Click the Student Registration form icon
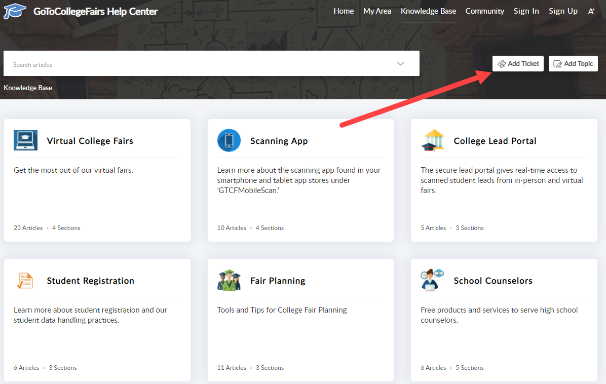Image resolution: width=606 pixels, height=384 pixels. (x=25, y=281)
